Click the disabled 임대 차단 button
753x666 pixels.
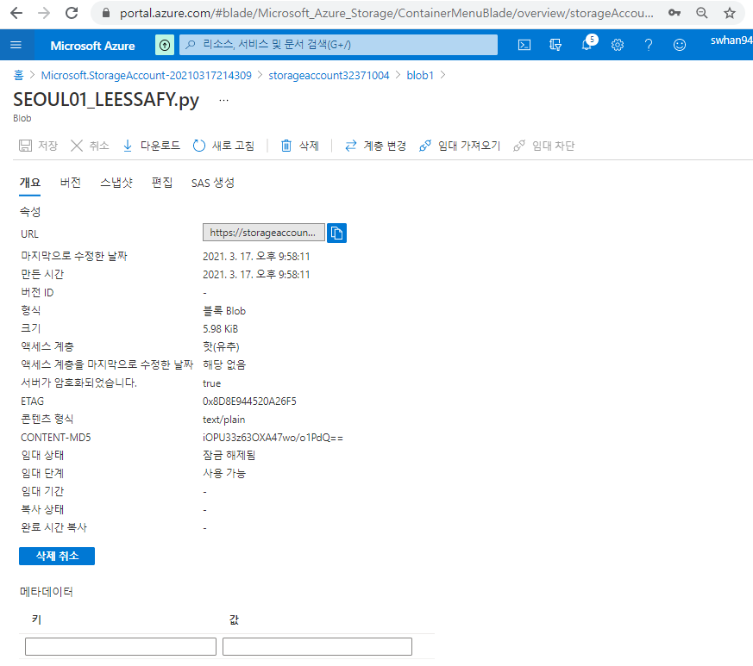(543, 146)
